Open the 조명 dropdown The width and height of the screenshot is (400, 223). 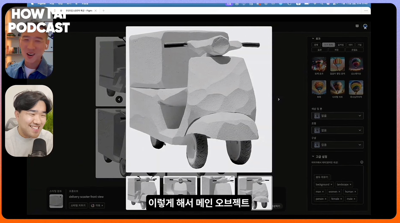click(337, 130)
